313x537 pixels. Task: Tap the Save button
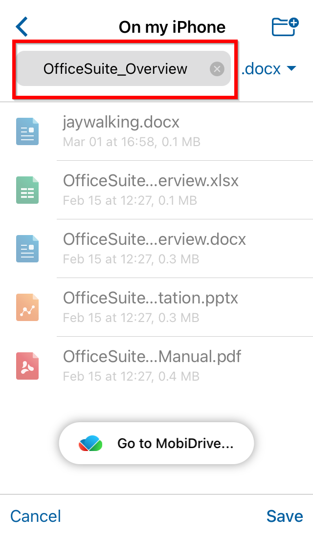(x=285, y=516)
